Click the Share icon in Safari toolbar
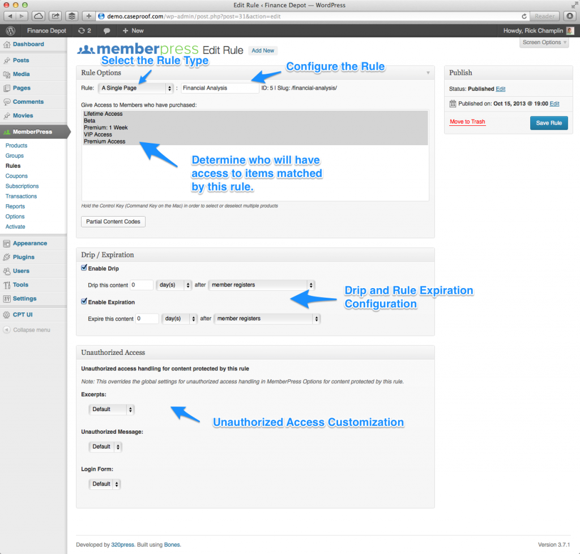The width and height of the screenshot is (580, 554). coord(55,16)
